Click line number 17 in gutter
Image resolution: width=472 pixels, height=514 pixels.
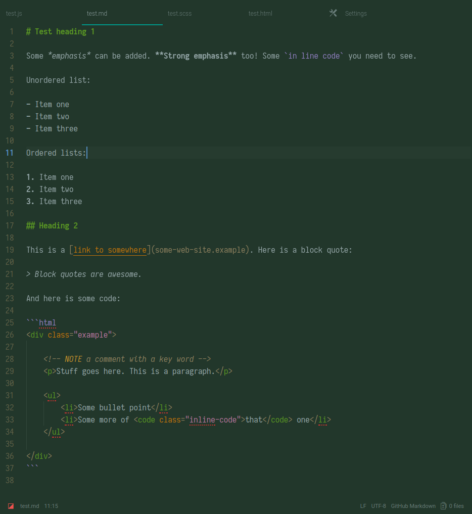tap(10, 225)
